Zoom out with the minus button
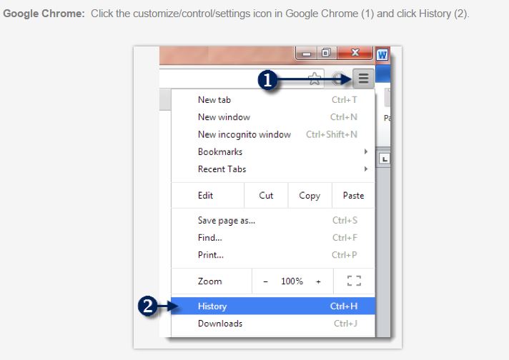 click(265, 281)
